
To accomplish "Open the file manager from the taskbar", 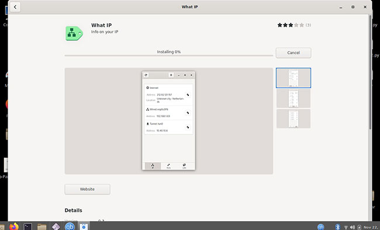I will (x=42, y=227).
